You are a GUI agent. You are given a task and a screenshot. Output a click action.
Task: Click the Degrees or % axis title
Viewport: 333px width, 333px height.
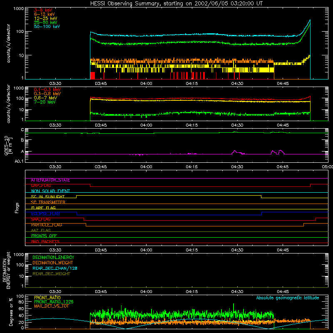11,312
